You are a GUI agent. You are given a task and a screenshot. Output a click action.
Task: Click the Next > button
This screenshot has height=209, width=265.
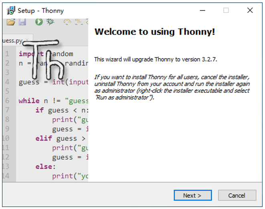(193, 195)
